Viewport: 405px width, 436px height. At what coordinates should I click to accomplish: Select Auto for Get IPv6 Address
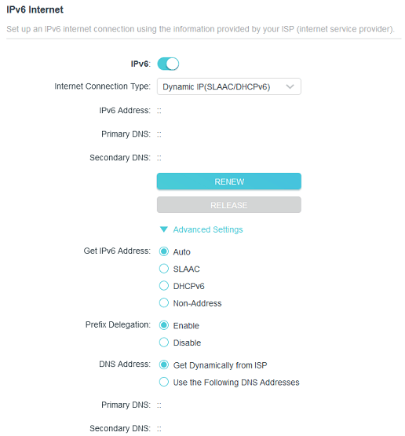164,251
